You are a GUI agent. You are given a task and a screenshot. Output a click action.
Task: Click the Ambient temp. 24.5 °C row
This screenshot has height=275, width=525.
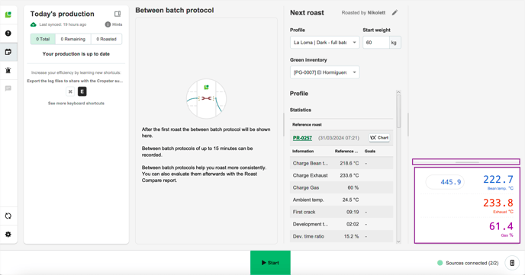[x=342, y=200]
